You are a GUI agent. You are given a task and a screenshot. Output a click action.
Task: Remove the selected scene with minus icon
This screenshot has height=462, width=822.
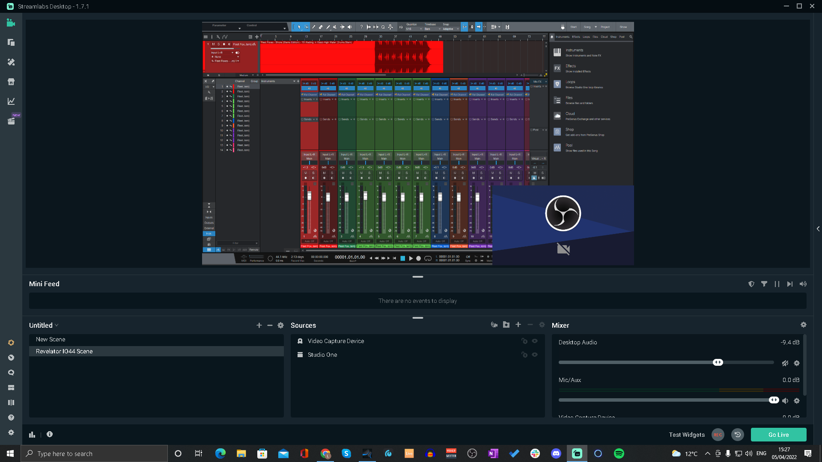pos(270,326)
